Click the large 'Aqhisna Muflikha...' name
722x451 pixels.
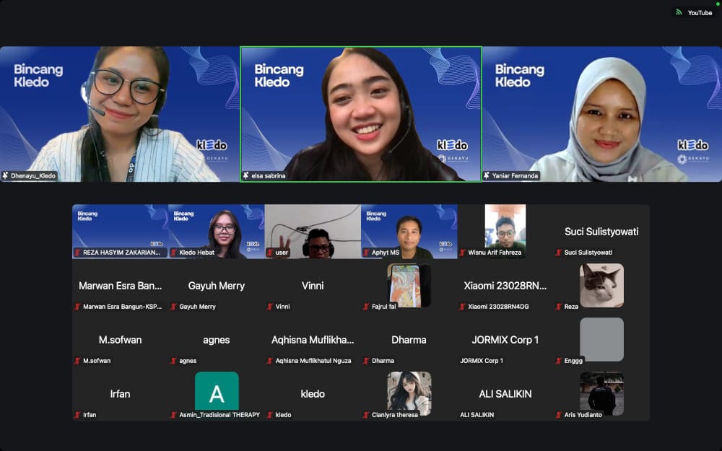pyautogui.click(x=313, y=340)
